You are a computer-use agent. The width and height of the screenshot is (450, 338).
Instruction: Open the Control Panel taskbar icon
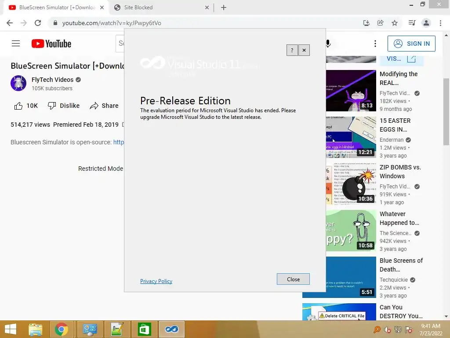pyautogui.click(x=90, y=329)
